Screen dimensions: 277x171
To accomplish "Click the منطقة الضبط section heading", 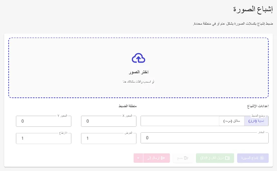I will (127, 106).
